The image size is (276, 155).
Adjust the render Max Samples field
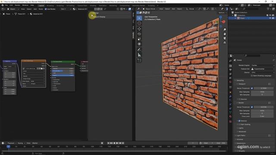tap(262, 111)
